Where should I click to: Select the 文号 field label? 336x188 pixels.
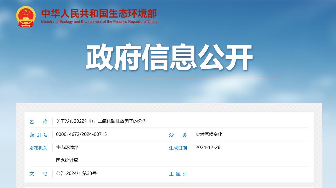(38, 174)
